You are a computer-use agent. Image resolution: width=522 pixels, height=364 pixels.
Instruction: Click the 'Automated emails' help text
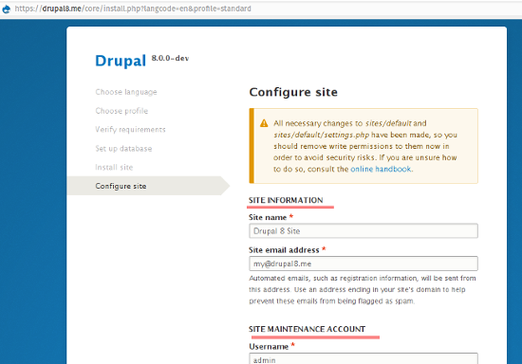(x=363, y=289)
